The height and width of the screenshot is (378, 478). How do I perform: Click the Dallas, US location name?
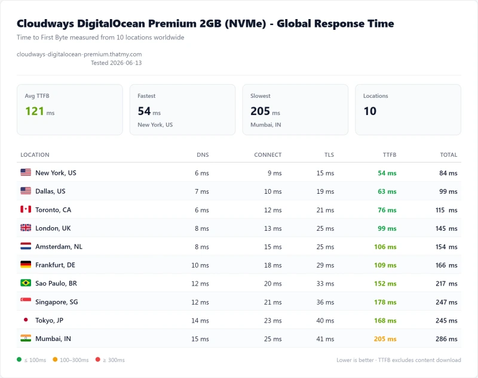click(x=50, y=191)
